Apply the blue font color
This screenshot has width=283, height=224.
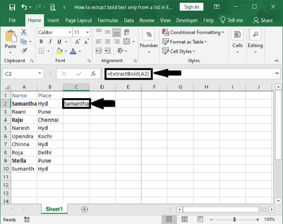pyautogui.click(x=73, y=51)
